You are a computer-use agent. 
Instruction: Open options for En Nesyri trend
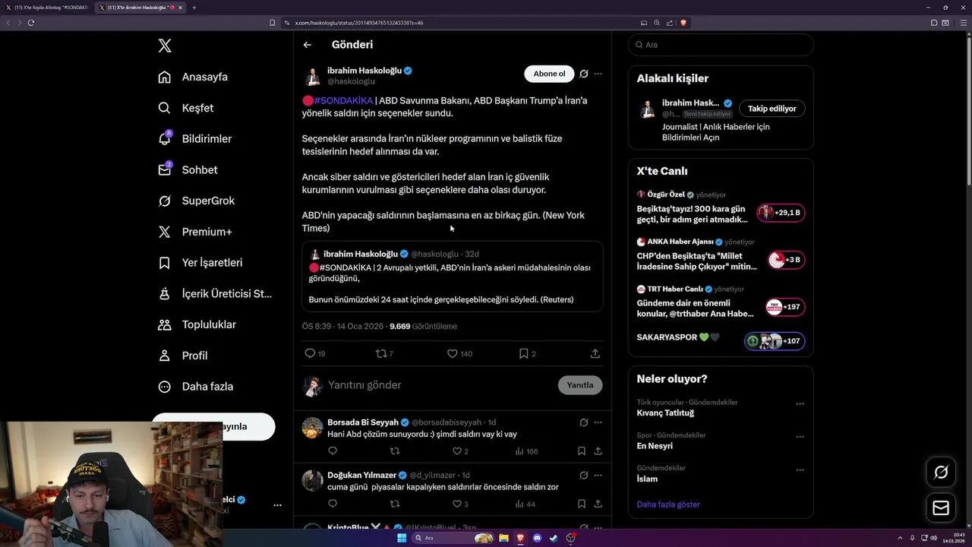click(800, 437)
